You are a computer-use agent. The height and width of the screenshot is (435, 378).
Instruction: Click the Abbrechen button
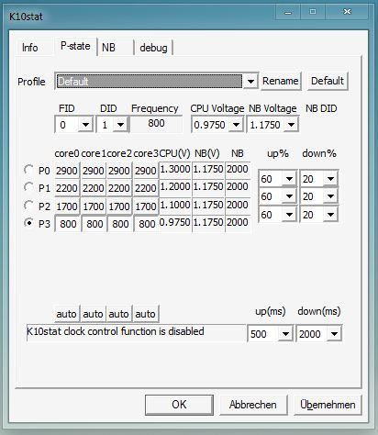pyautogui.click(x=253, y=405)
